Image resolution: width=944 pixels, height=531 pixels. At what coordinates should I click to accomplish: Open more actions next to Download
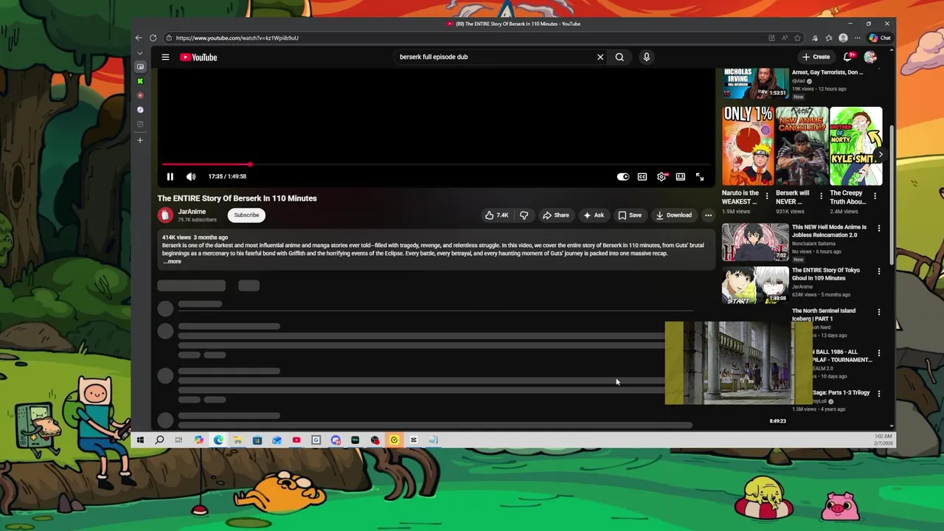click(x=708, y=215)
